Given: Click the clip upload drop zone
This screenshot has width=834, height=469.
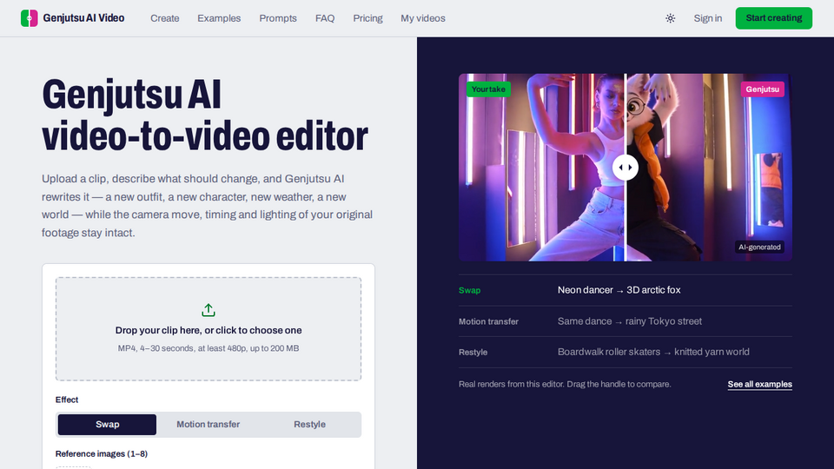Looking at the screenshot, I should 208,328.
